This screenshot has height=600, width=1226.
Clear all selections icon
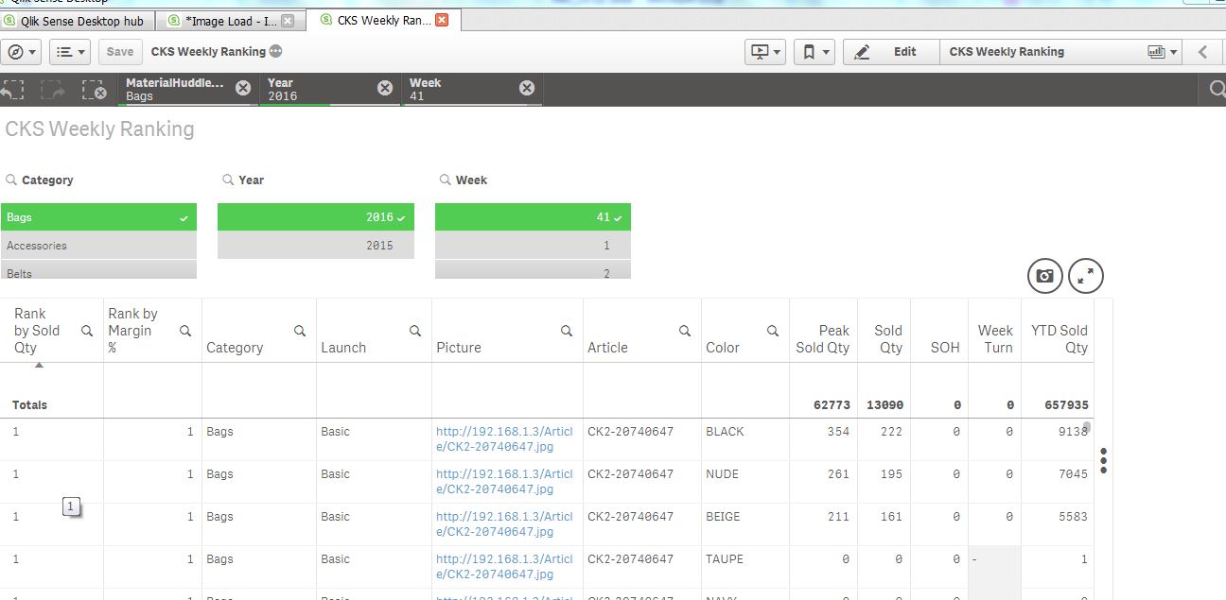click(x=94, y=90)
